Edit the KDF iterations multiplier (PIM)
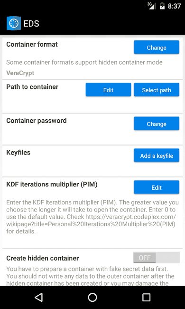Image resolution: width=185 pixels, height=309 pixels. point(157,187)
